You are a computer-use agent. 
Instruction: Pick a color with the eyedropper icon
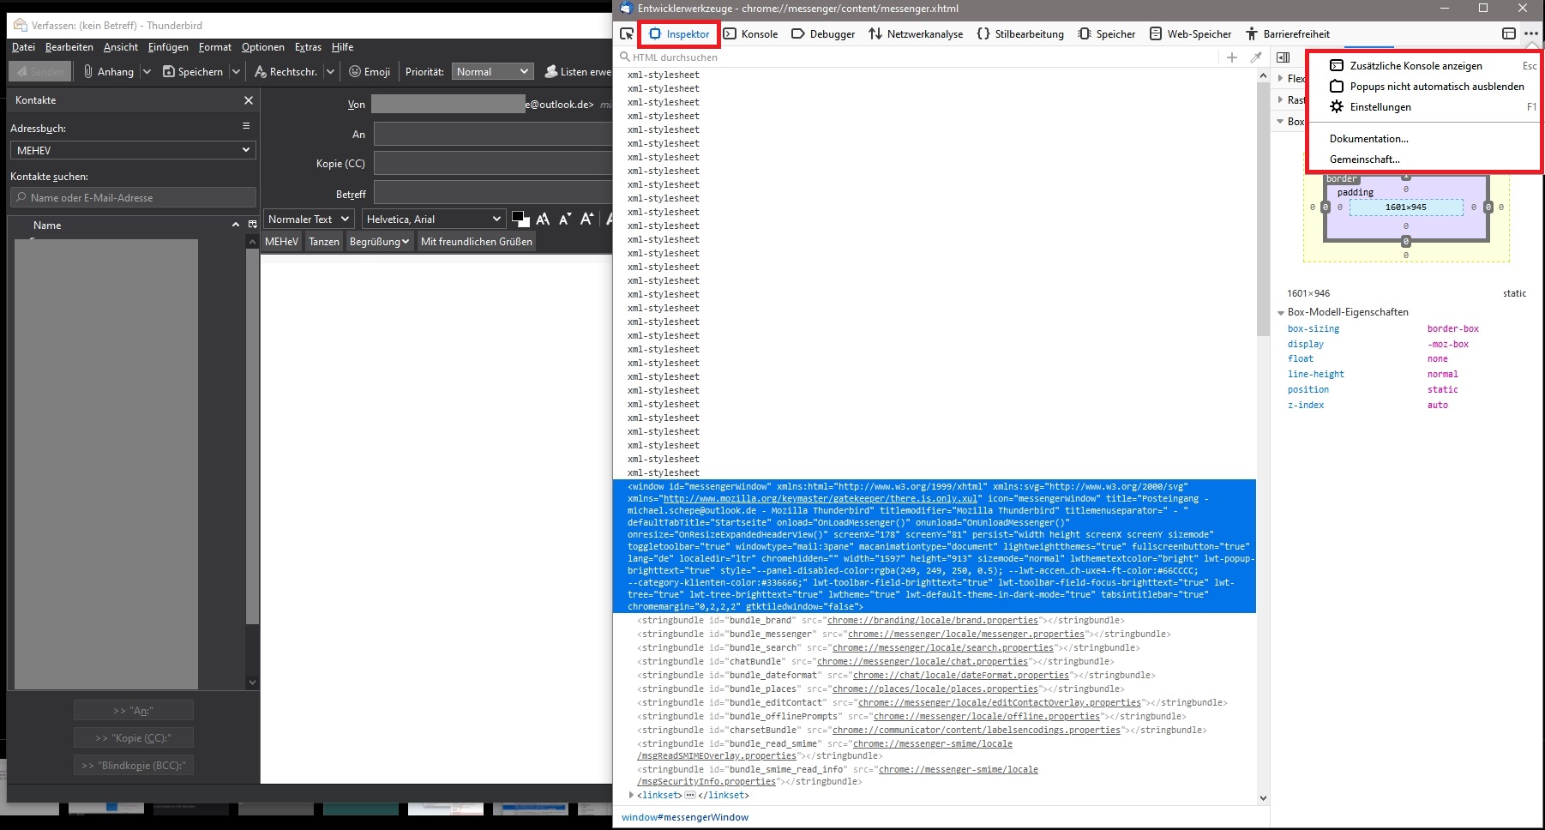click(x=1256, y=57)
